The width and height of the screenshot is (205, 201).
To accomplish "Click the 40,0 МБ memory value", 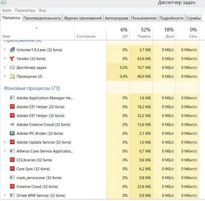I will point(144,76).
